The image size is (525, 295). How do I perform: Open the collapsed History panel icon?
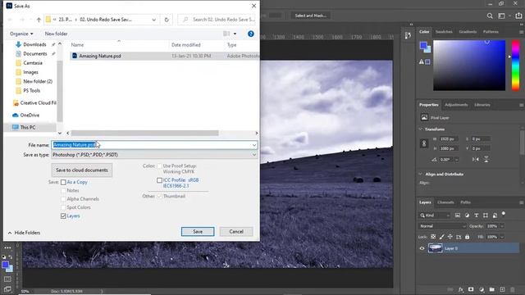click(x=408, y=35)
